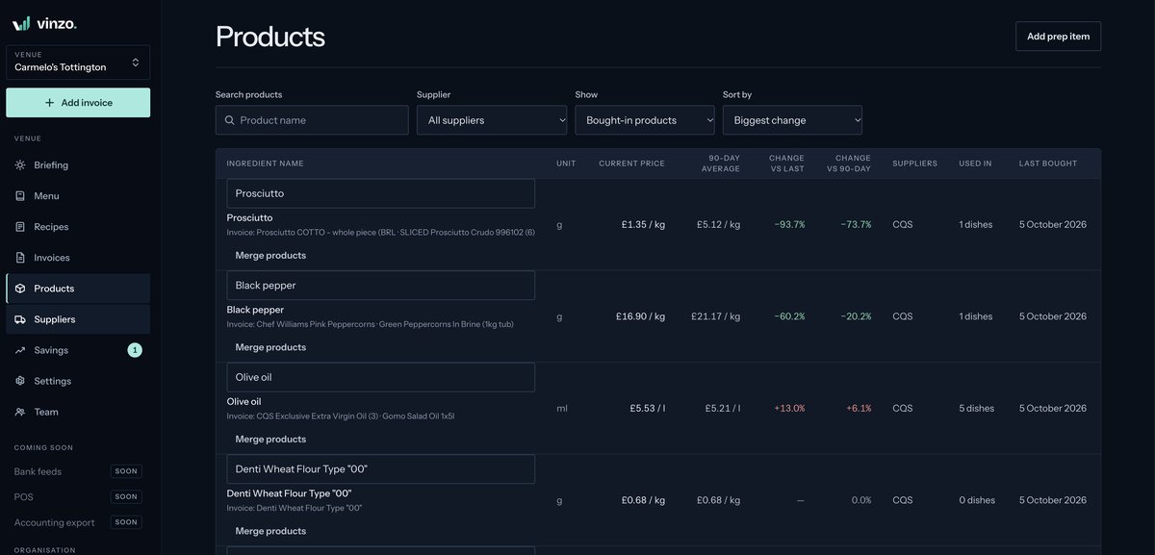Click the Last Bought column header
This screenshot has width=1155, height=555.
click(1048, 164)
